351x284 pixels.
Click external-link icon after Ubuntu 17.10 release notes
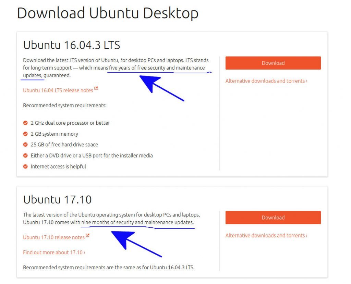coord(88,236)
